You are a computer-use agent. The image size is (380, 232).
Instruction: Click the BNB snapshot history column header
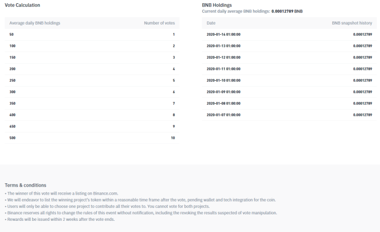pos(352,23)
